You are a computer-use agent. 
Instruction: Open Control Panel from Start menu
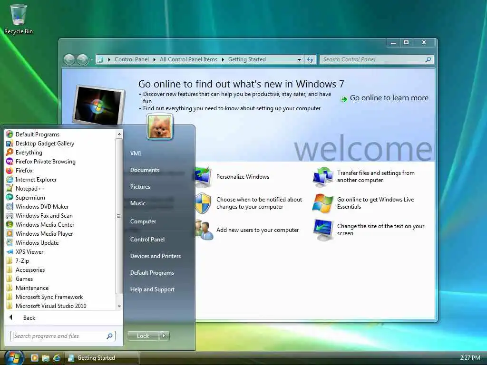click(x=147, y=240)
